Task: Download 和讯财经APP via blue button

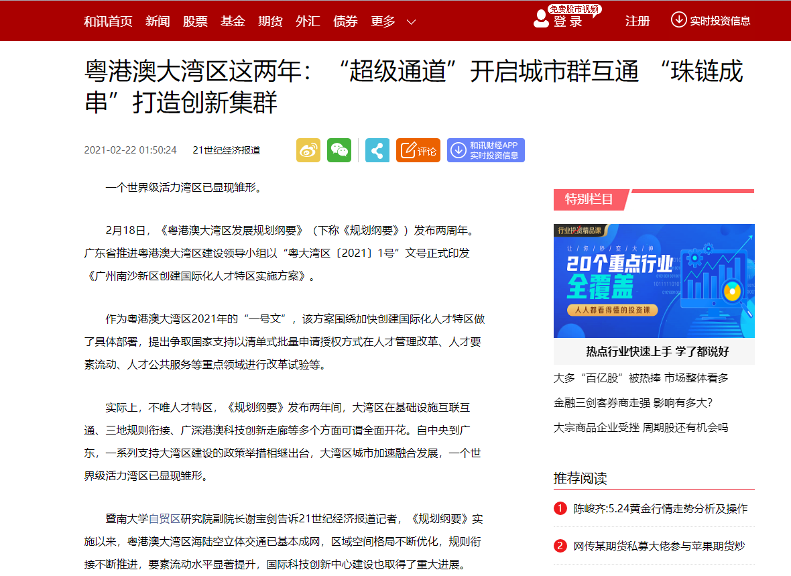Action: click(486, 150)
